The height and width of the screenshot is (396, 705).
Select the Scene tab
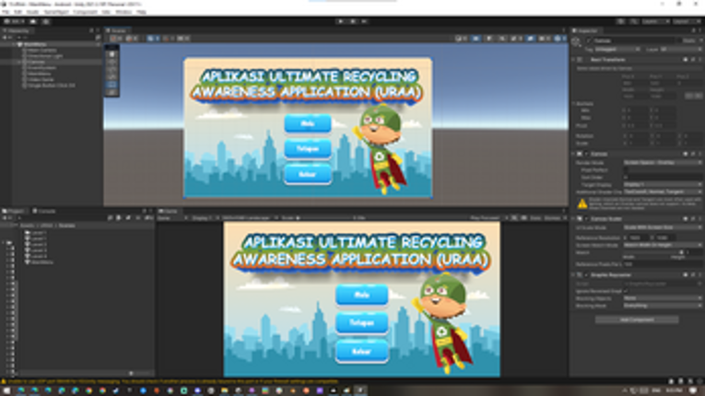coord(118,30)
